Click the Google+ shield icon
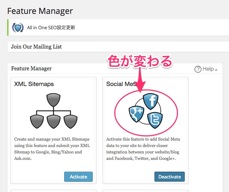Image resolution: width=229 pixels, height=192 pixels. coord(136,114)
